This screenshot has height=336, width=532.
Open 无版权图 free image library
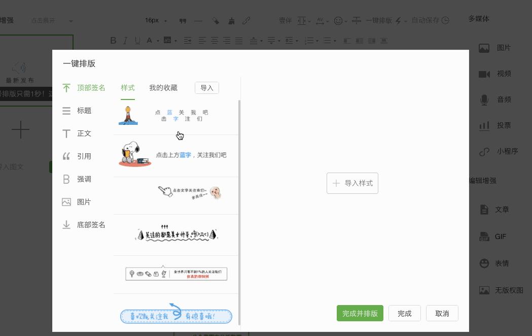tap(501, 290)
